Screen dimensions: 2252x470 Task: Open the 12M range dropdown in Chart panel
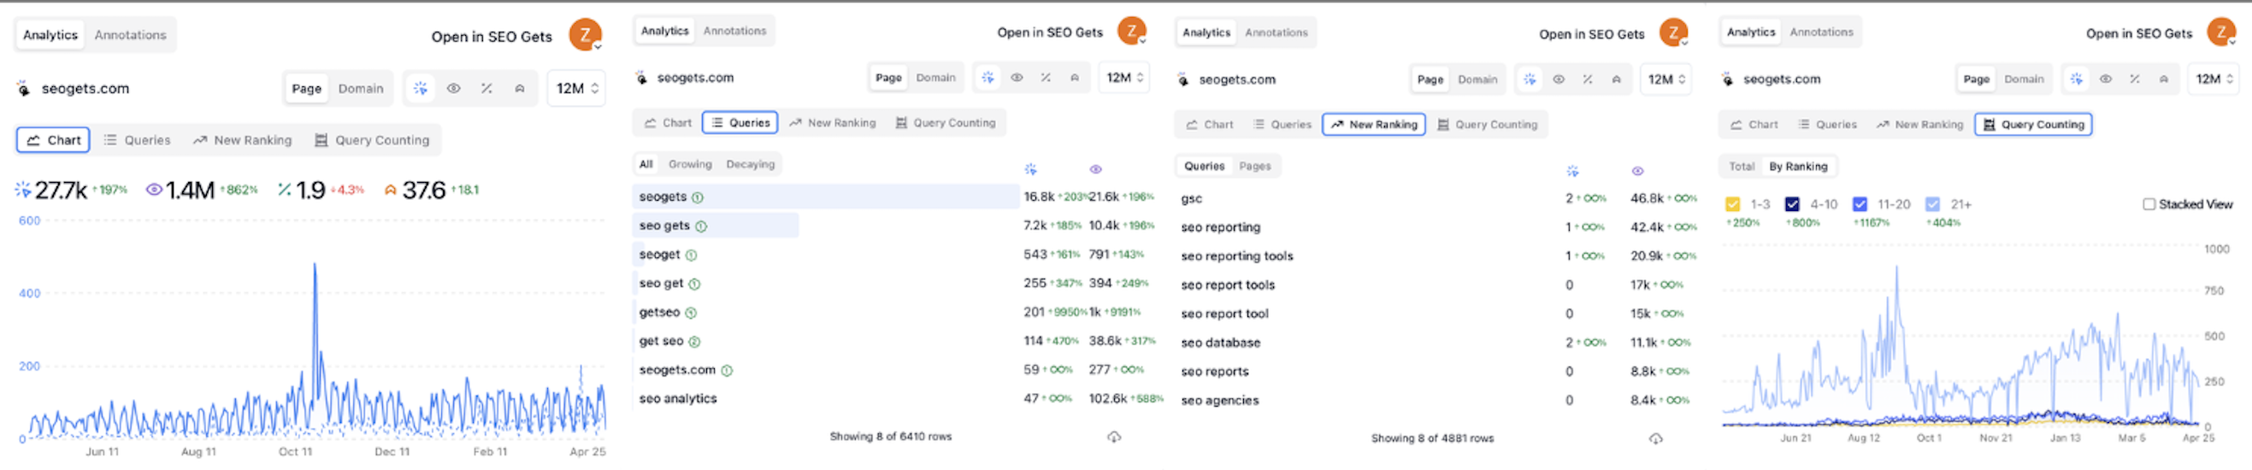(x=577, y=88)
